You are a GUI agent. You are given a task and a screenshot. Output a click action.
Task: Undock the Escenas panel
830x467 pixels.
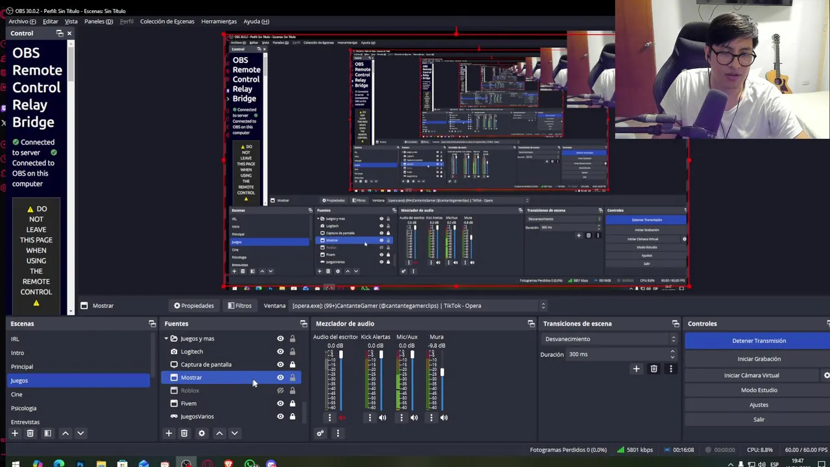(152, 324)
